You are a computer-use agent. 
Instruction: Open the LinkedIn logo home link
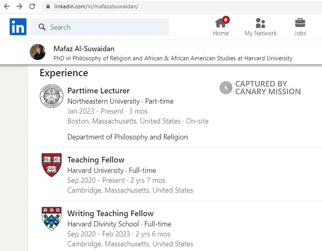pyautogui.click(x=18, y=27)
